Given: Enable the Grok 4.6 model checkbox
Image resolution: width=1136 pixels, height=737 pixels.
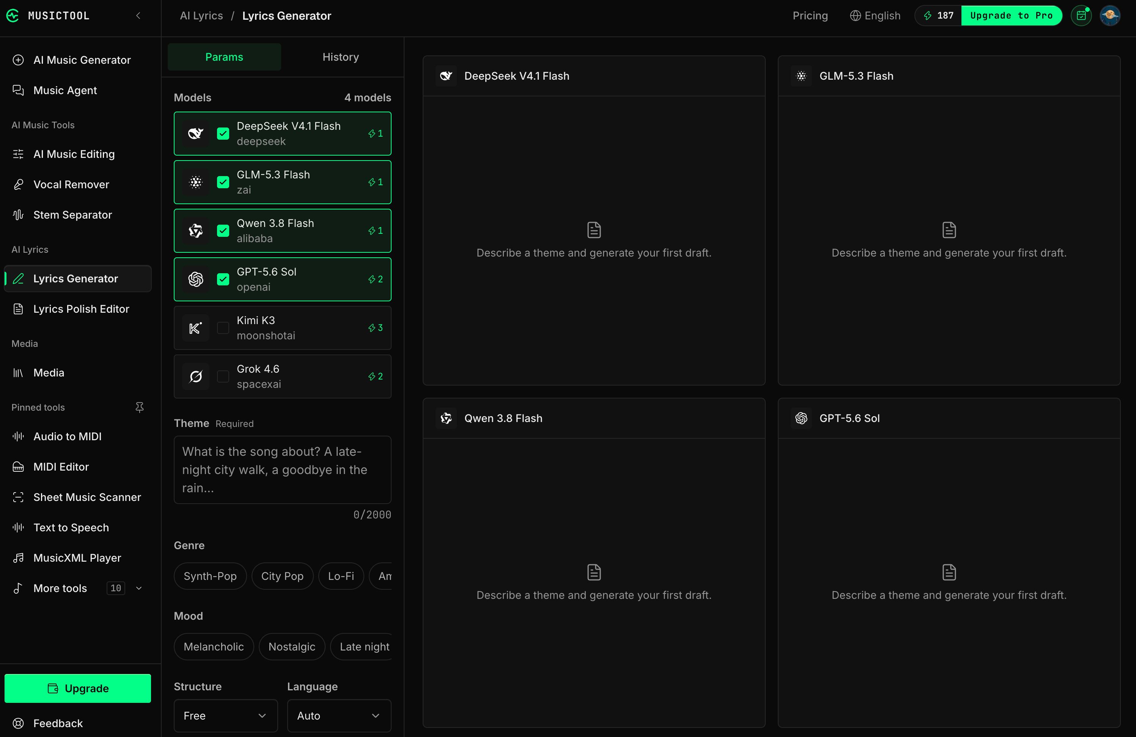Looking at the screenshot, I should (x=223, y=376).
